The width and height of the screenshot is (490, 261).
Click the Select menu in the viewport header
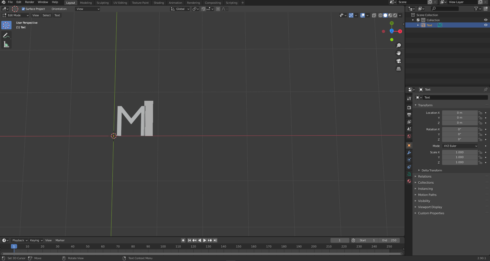click(x=47, y=15)
